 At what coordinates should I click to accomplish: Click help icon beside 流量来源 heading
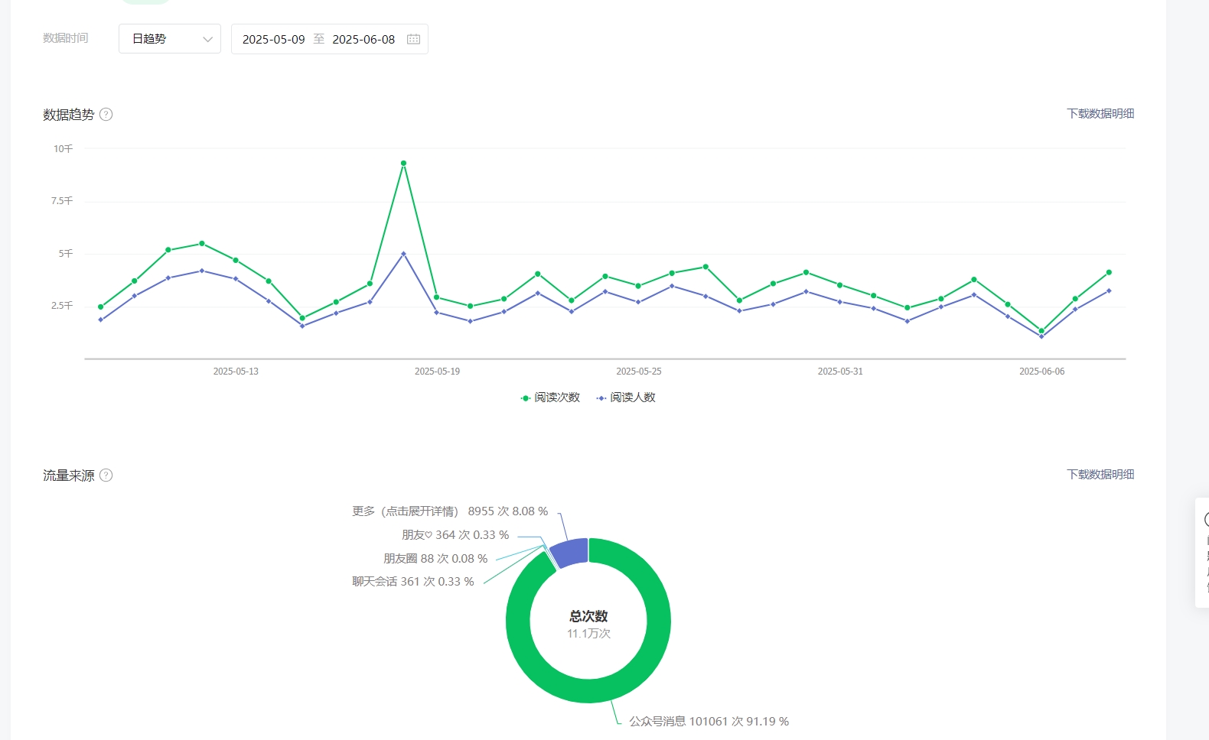pyautogui.click(x=106, y=475)
